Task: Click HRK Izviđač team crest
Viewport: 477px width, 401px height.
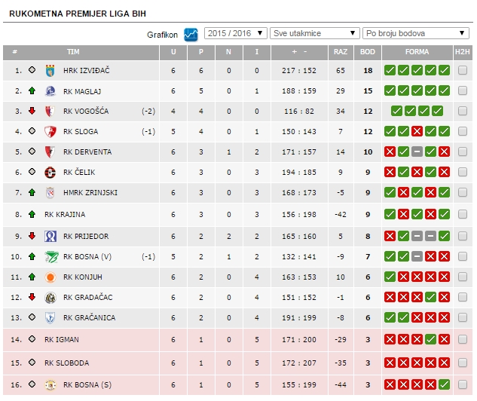Action: pyautogui.click(x=50, y=71)
